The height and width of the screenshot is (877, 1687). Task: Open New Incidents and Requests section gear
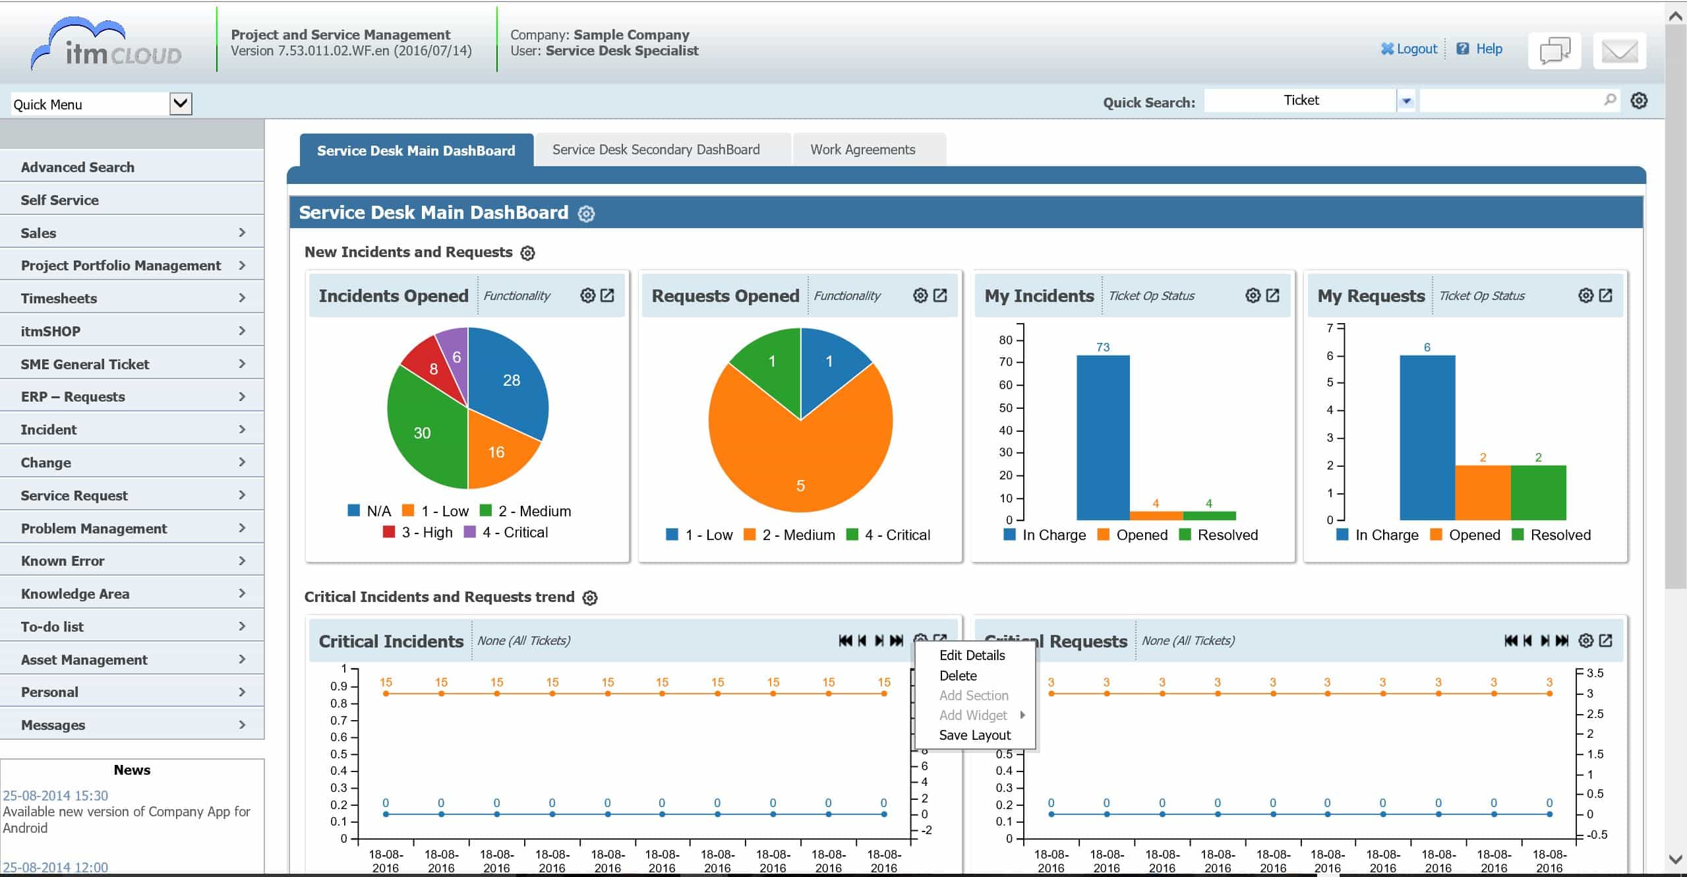pyautogui.click(x=527, y=253)
